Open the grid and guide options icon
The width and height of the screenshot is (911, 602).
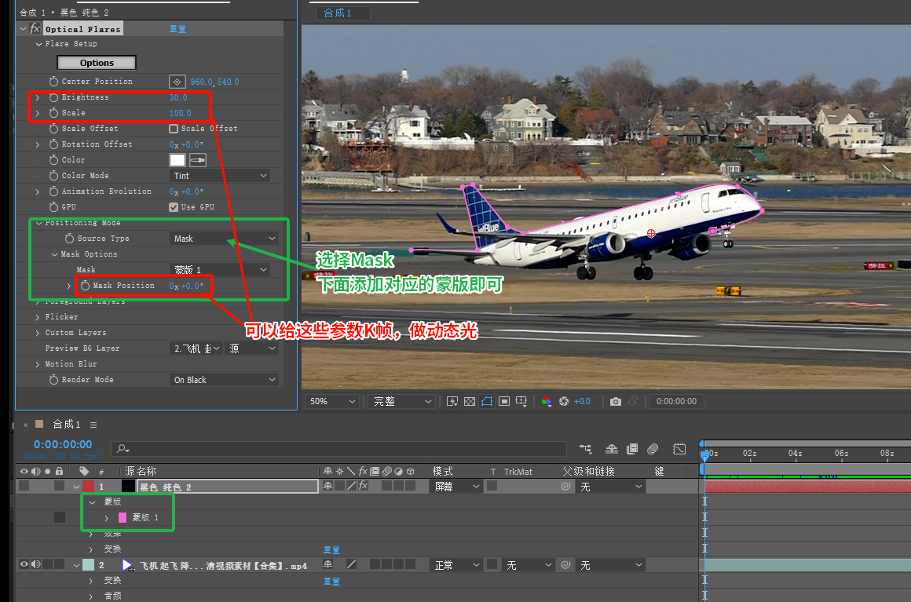(x=521, y=401)
